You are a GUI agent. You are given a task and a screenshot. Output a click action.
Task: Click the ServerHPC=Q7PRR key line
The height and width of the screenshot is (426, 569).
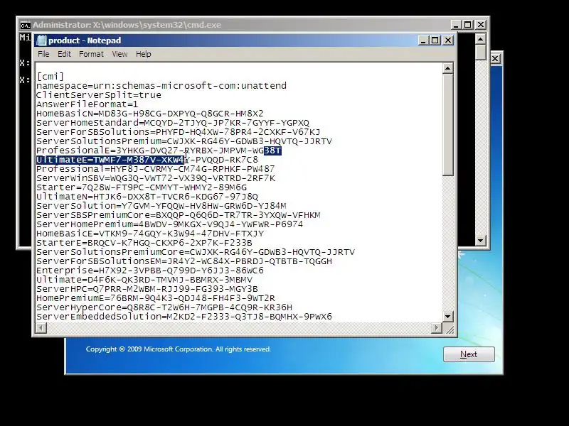click(147, 289)
